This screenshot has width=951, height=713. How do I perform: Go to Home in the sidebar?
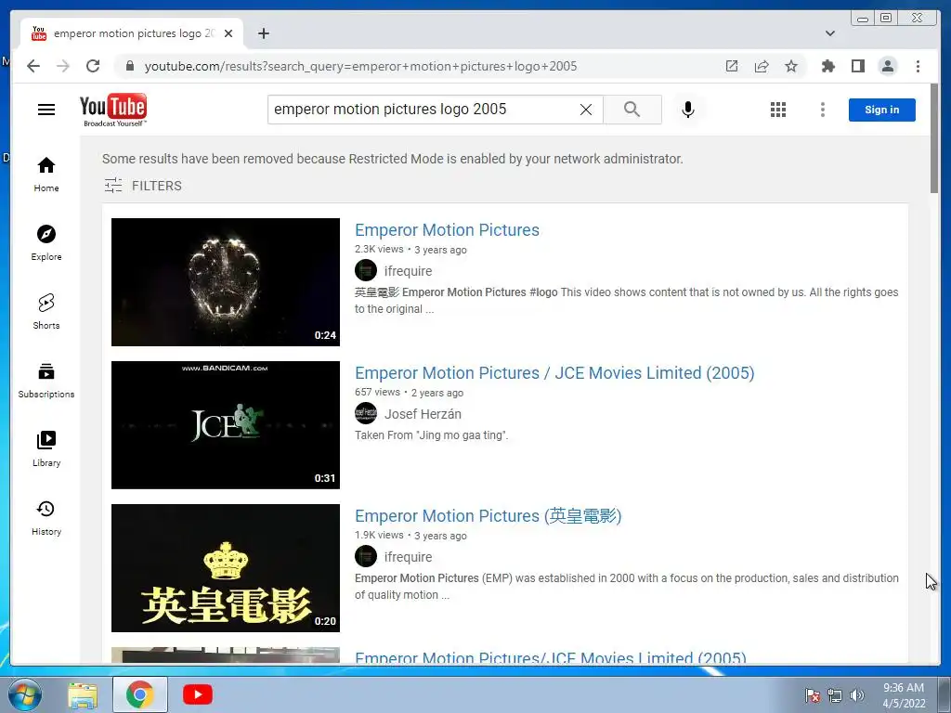click(46, 175)
